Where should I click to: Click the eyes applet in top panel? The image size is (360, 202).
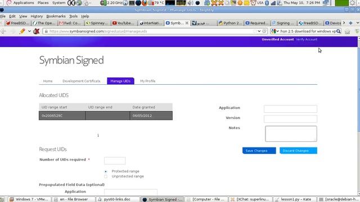[71, 3]
